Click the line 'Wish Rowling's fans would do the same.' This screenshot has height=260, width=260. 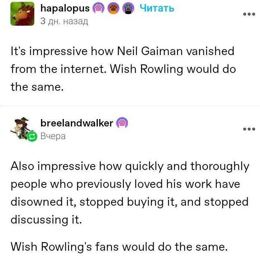(118, 246)
